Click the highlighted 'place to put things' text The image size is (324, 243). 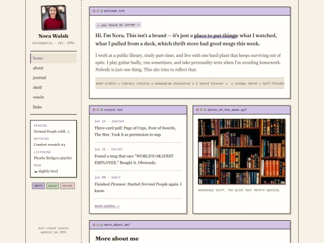click(215, 35)
